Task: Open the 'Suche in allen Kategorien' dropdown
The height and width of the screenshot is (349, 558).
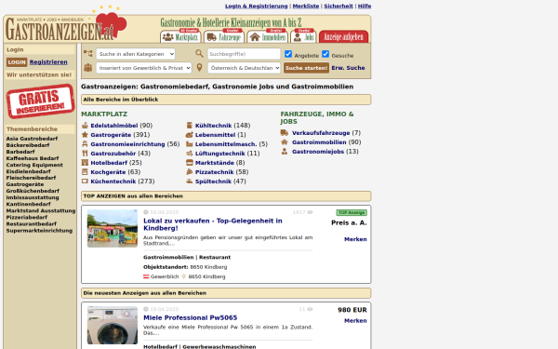Action: point(136,54)
